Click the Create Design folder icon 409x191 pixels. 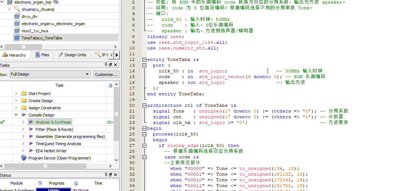24,101
